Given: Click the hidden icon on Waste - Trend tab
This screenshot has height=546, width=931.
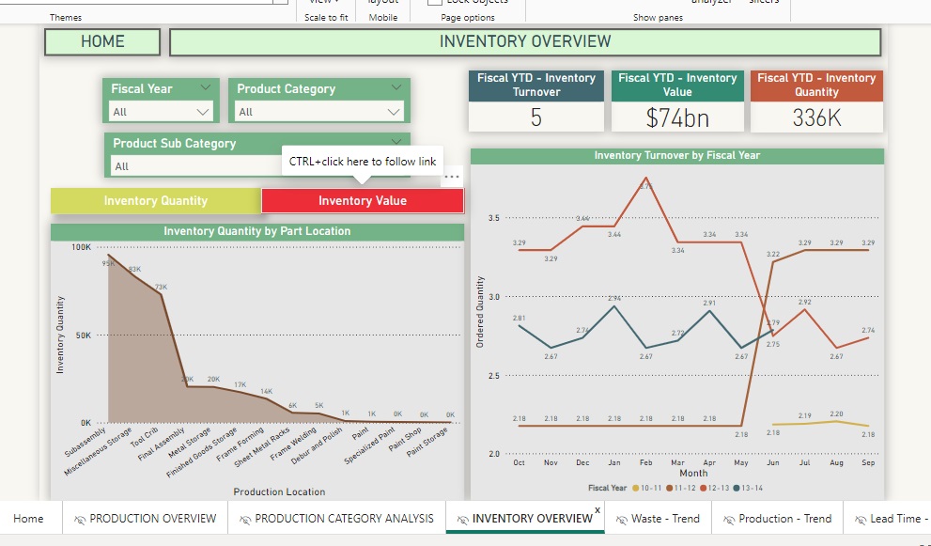Looking at the screenshot, I should [622, 519].
